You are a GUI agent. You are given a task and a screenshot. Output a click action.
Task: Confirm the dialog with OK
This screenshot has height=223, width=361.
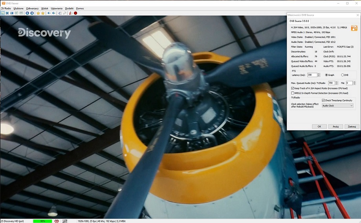(319, 127)
